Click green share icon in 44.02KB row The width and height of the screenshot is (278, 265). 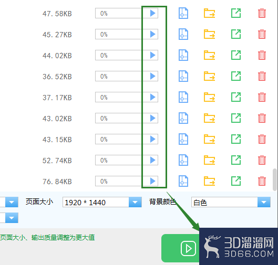click(x=236, y=55)
